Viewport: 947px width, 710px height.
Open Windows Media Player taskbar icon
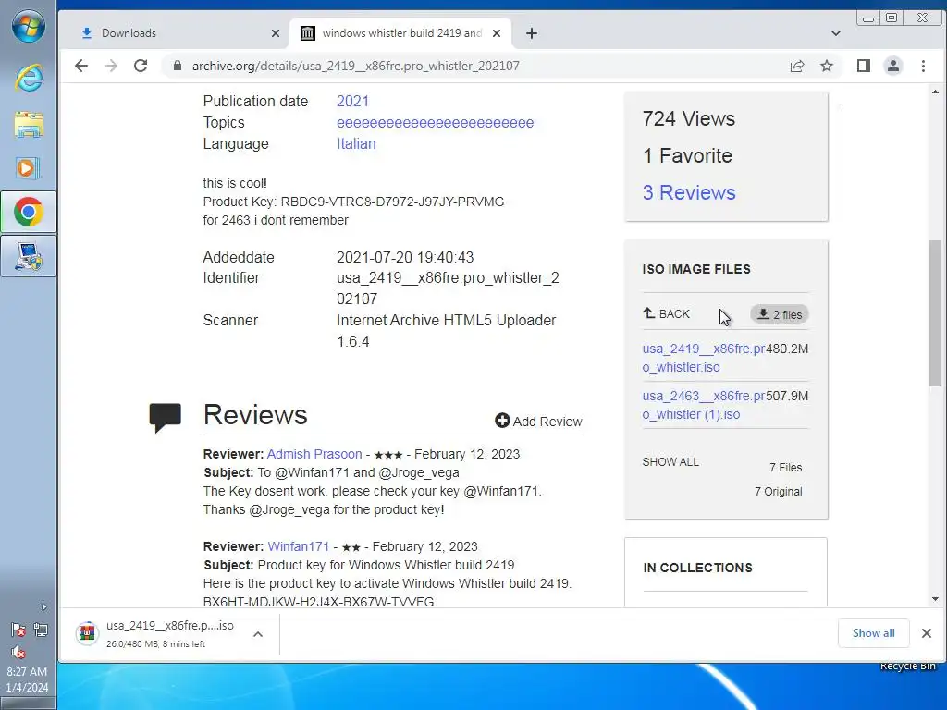click(x=29, y=168)
